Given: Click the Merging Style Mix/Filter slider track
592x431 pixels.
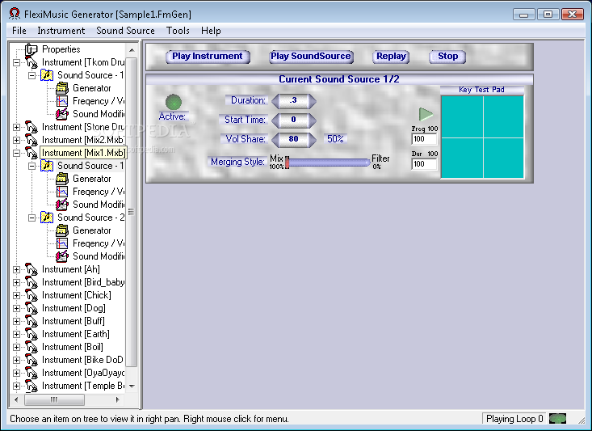Looking at the screenshot, I should (328, 163).
